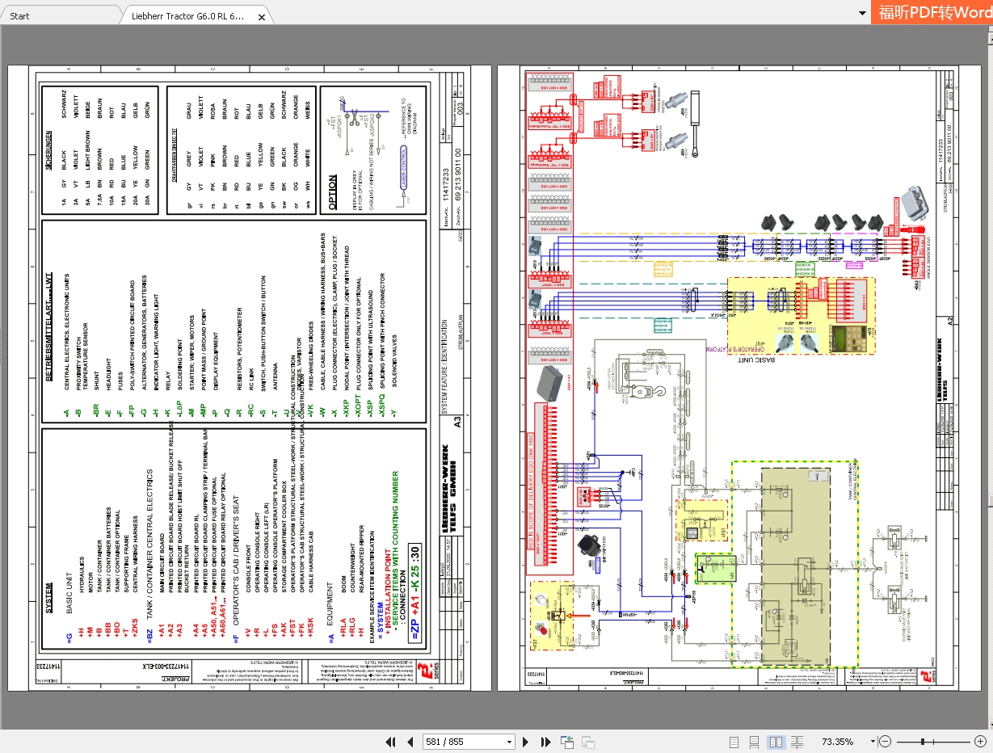
Task: Select continuous facing view mode
Action: coord(797,742)
